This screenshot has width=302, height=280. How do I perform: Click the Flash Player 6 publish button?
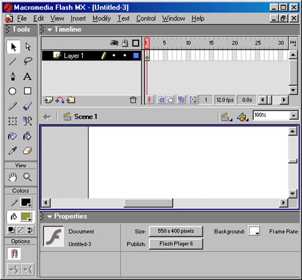coord(176,244)
